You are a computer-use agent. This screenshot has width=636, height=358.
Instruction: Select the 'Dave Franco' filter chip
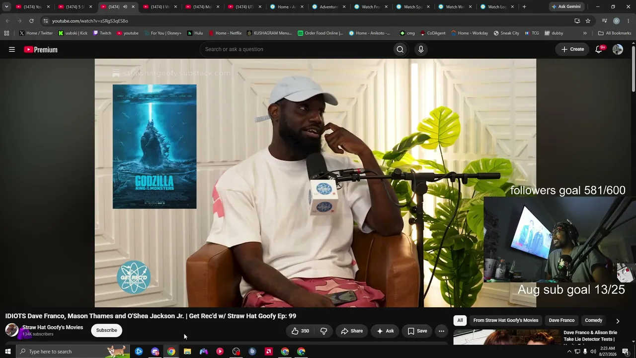561,320
